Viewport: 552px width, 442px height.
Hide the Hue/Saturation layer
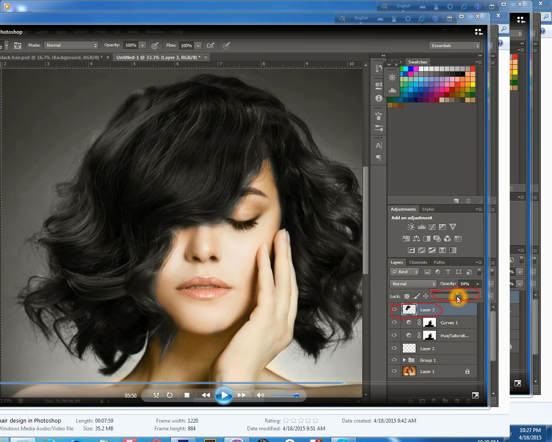(394, 335)
